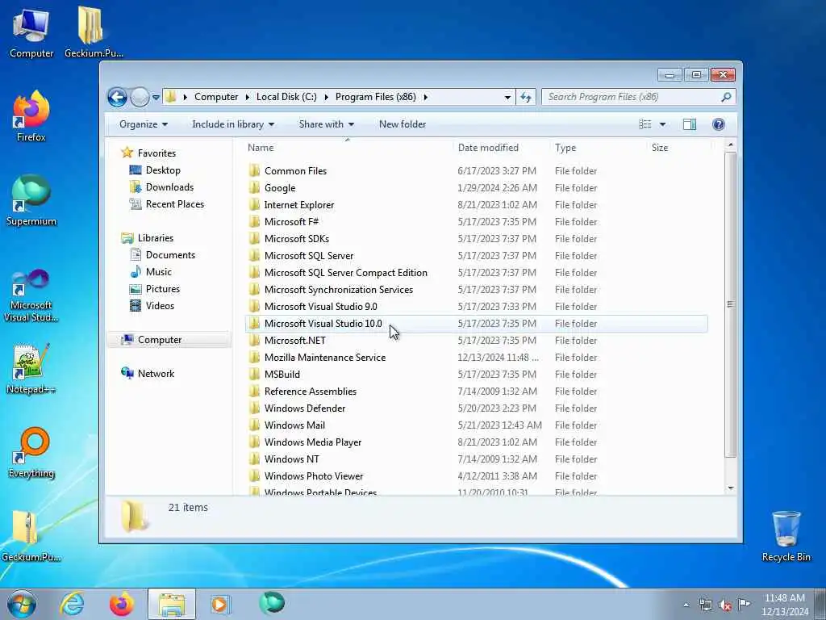
Task: Open the Include in library menu
Action: (233, 124)
